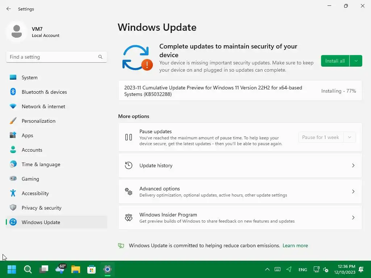The image size is (371, 278).
Task: Select the Time & language globe icon
Action: click(13, 164)
